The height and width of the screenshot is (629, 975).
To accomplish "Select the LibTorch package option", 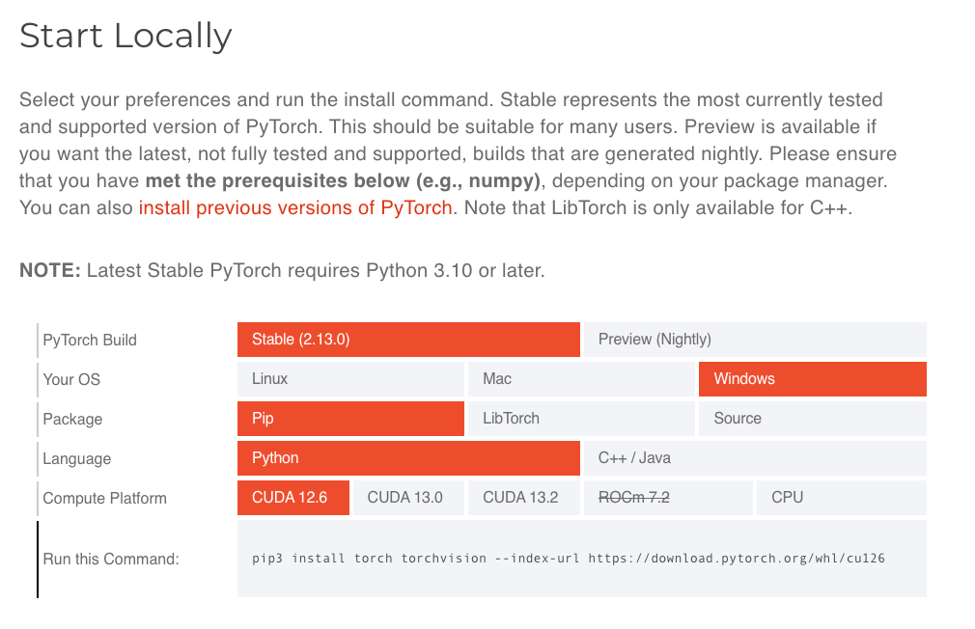I will click(581, 419).
